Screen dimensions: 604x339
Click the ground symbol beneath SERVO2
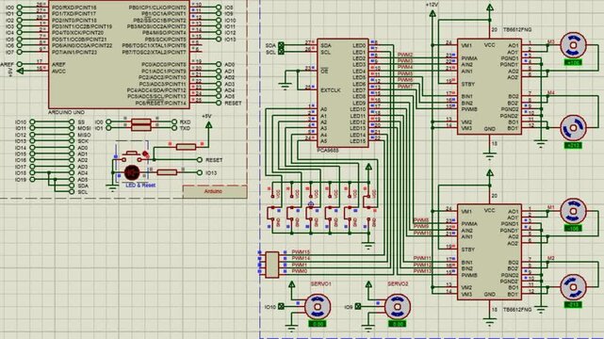368,329
